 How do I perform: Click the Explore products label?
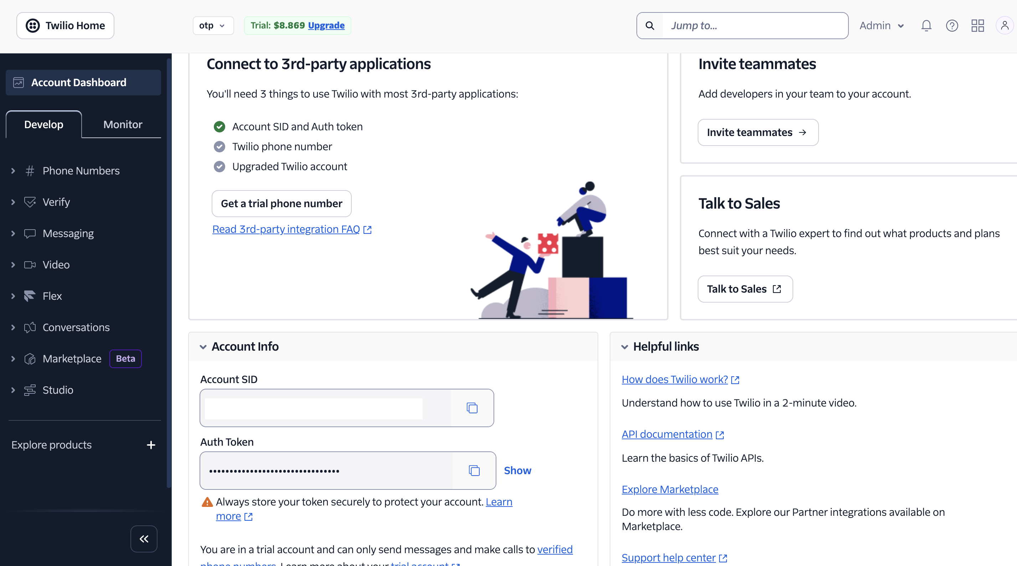[51, 445]
